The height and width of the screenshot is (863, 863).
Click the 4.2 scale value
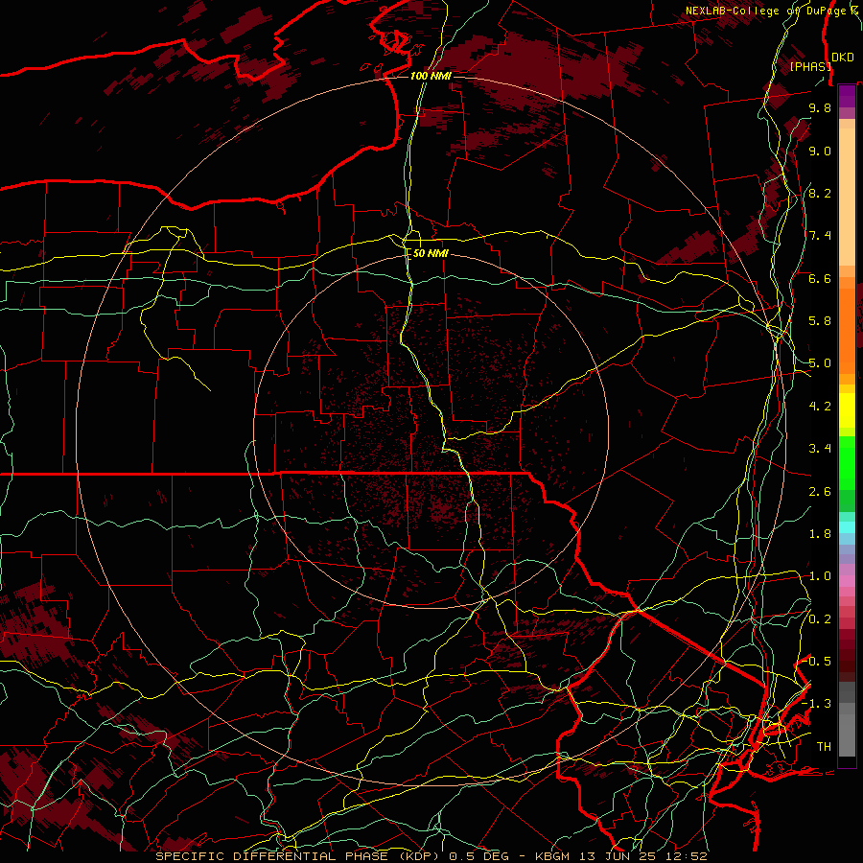(820, 407)
